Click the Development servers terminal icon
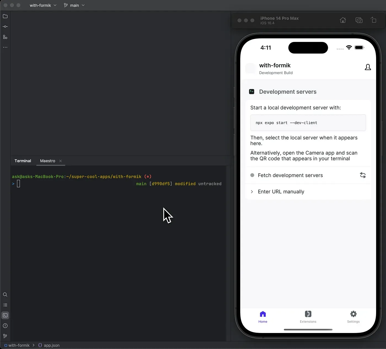 (x=251, y=92)
